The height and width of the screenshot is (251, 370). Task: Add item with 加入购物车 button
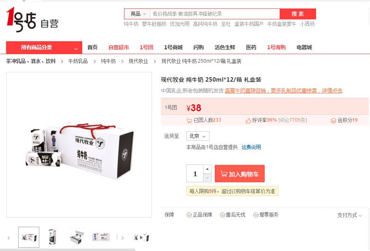point(240,174)
